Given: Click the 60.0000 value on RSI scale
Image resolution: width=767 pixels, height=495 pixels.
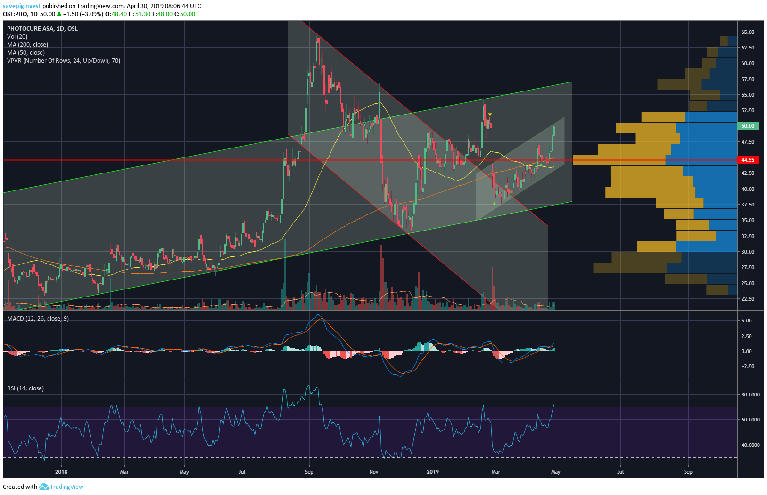Looking at the screenshot, I should pos(751,420).
